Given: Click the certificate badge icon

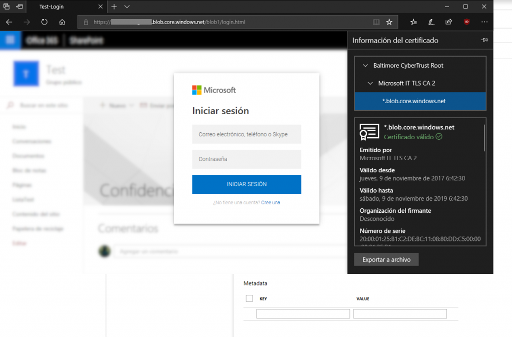Looking at the screenshot, I should coord(369,132).
